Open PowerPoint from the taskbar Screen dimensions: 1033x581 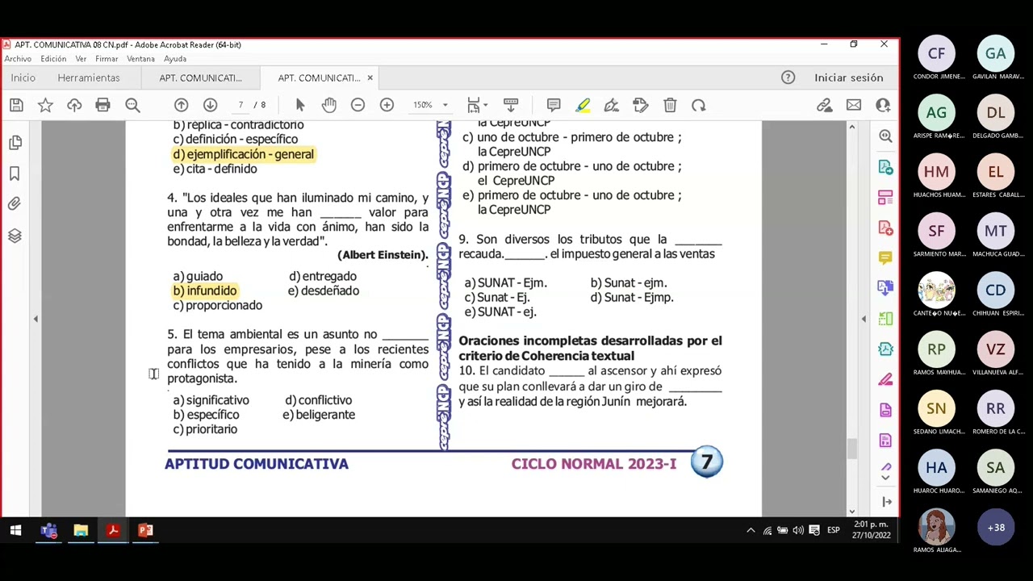coord(145,530)
